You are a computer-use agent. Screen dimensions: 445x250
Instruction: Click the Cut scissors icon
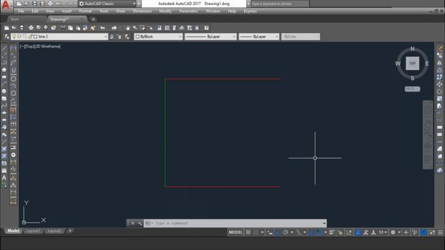[x=63, y=28]
